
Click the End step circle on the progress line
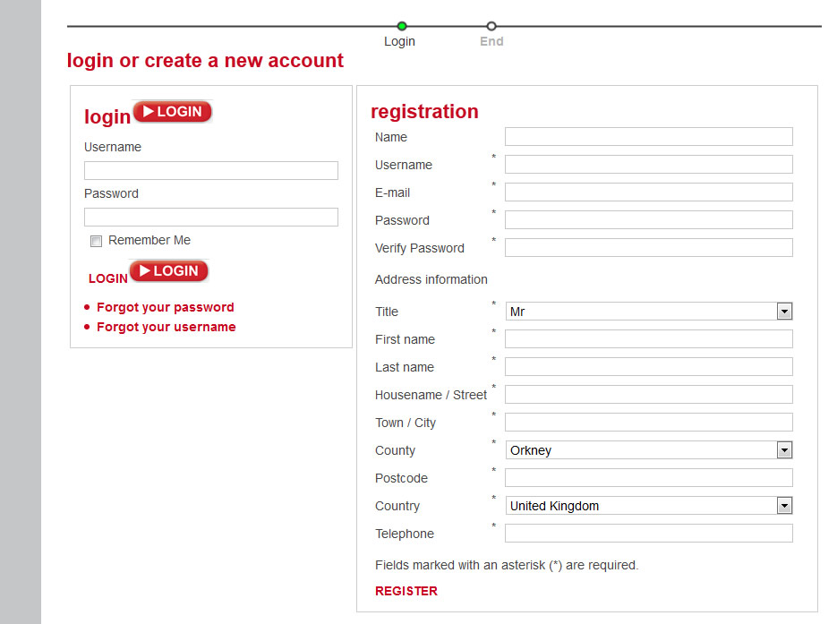click(x=491, y=26)
